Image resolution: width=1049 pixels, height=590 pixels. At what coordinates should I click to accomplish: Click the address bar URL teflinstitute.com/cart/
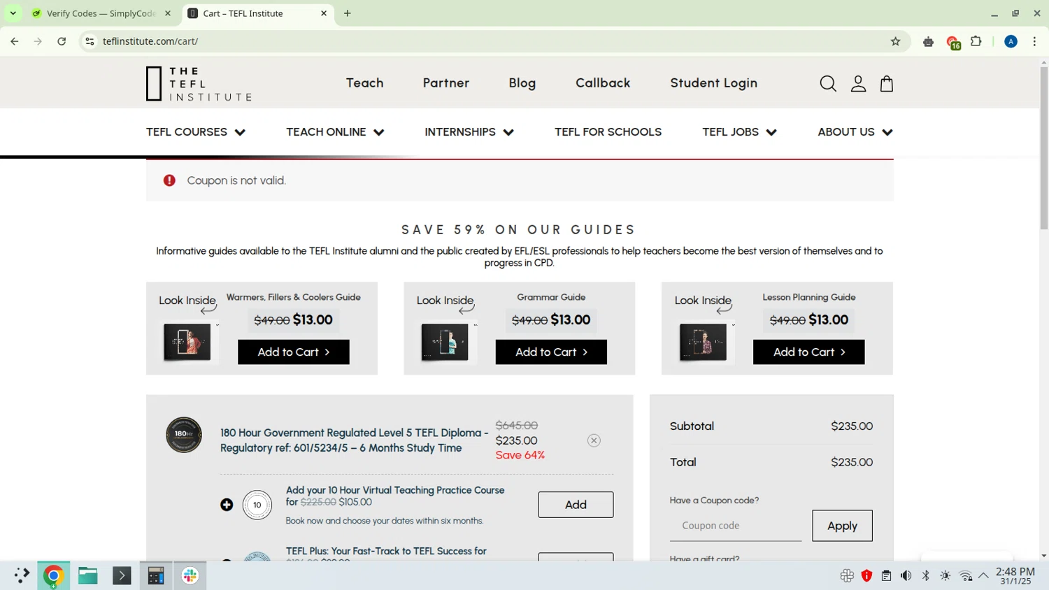pos(150,41)
